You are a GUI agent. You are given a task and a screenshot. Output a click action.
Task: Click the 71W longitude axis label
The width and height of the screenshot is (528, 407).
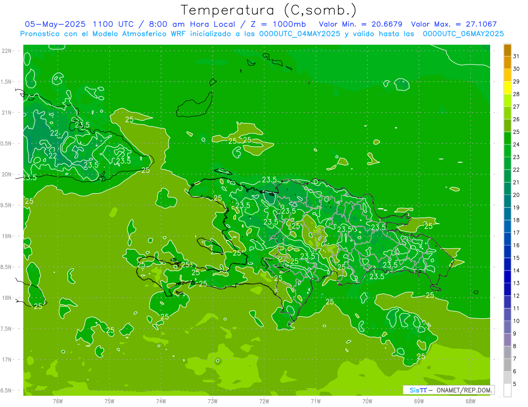click(x=315, y=401)
